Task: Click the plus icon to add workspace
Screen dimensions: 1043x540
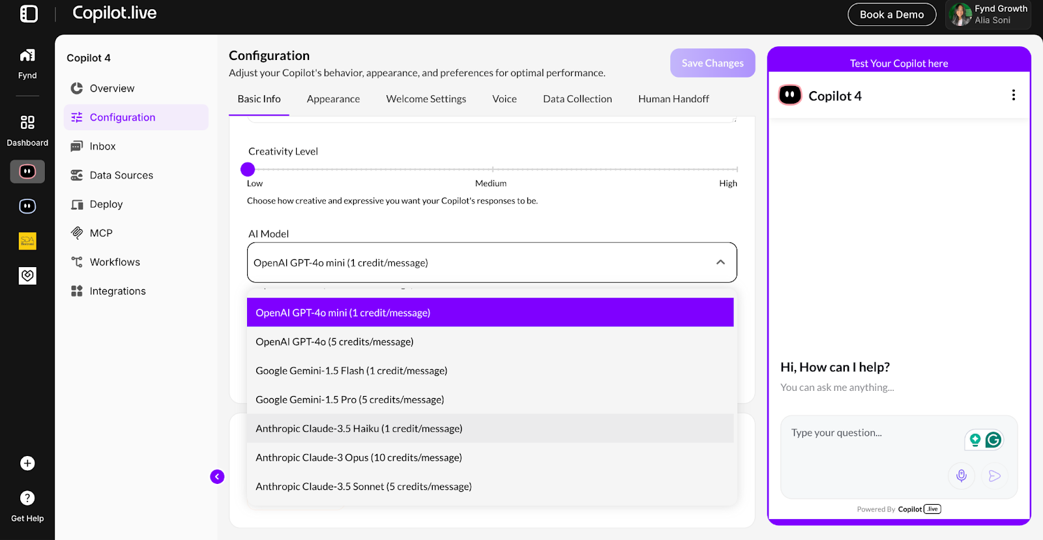Action: coord(27,463)
